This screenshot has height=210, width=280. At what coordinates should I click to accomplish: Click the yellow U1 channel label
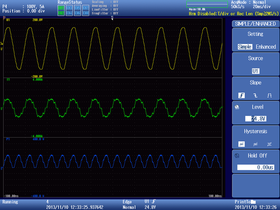pos(8,20)
